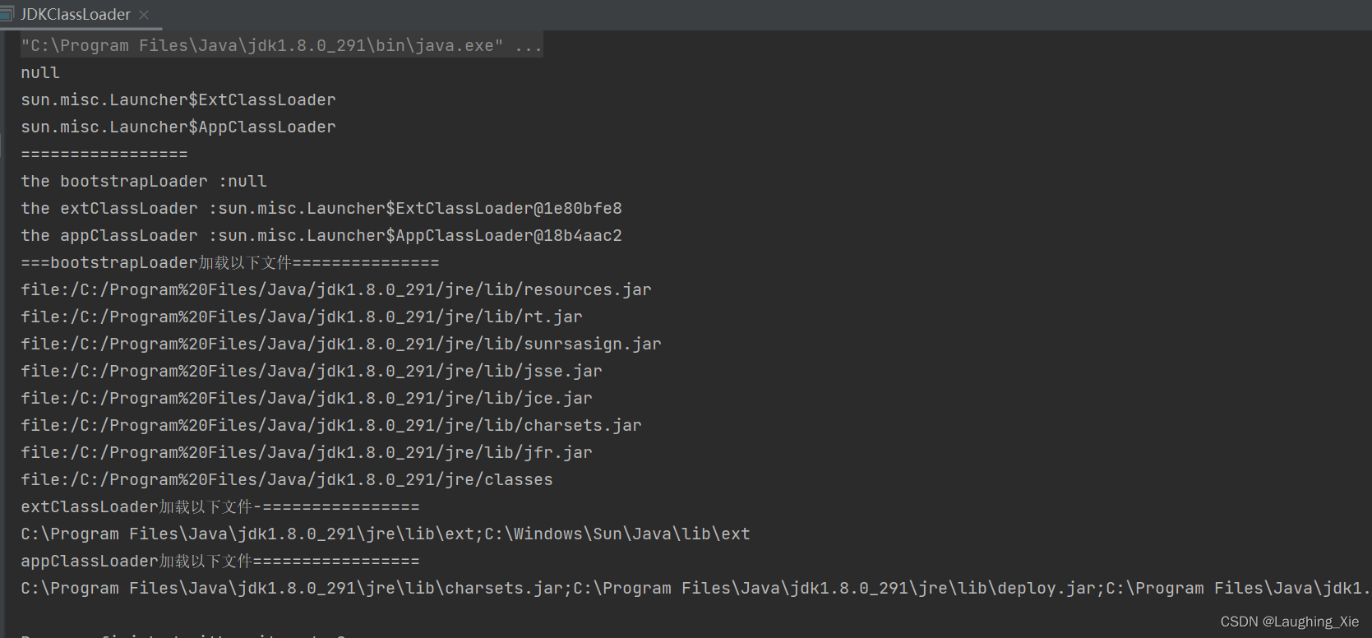This screenshot has height=638, width=1372.
Task: Select the sunrsasign.jar path line
Action: point(340,344)
